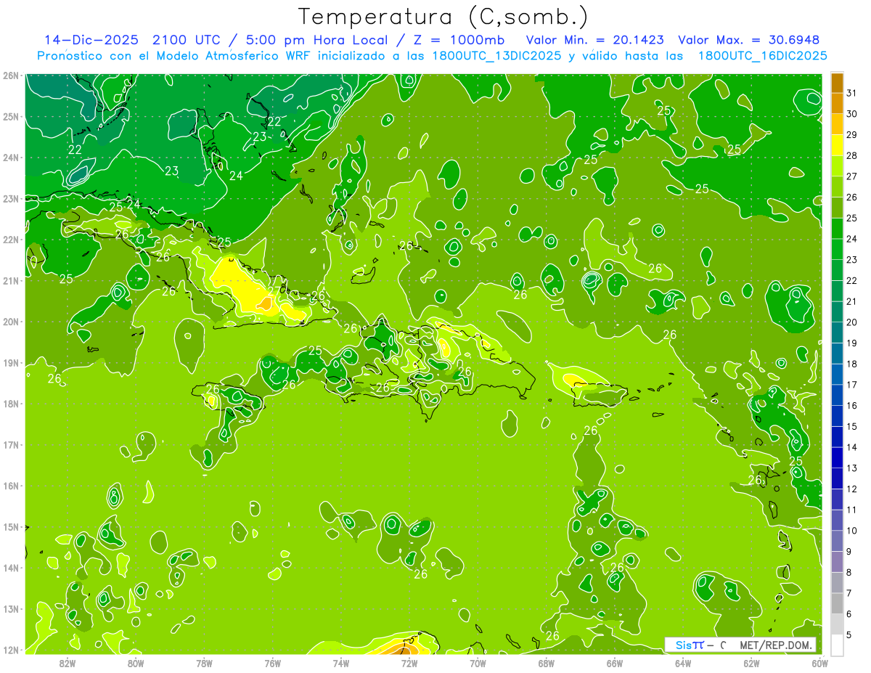Click the 12N latitude axis label

coord(11,650)
